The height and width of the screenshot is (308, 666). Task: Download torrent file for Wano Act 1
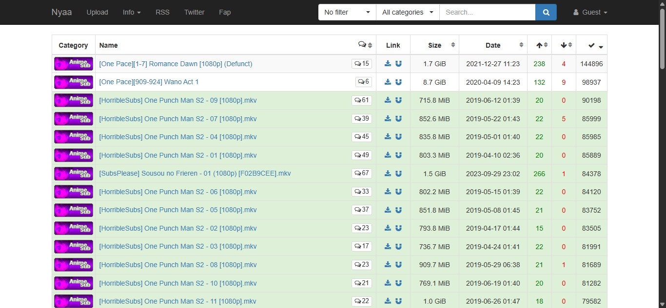388,82
